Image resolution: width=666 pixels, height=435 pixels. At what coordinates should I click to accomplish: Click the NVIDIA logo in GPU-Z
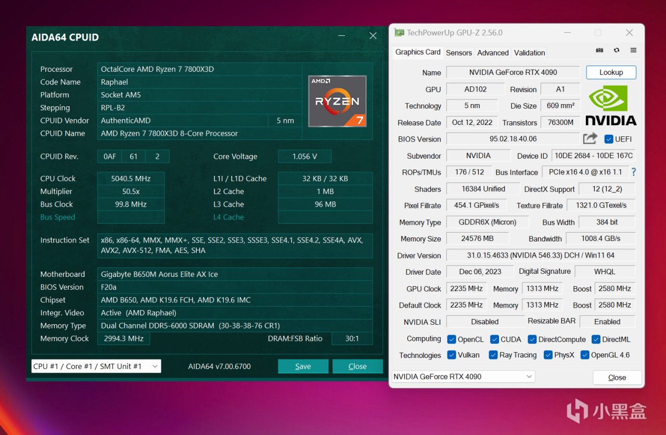(611, 106)
